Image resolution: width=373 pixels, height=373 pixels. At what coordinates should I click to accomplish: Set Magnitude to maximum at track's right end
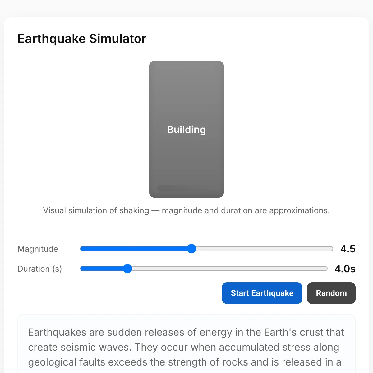coord(332,249)
